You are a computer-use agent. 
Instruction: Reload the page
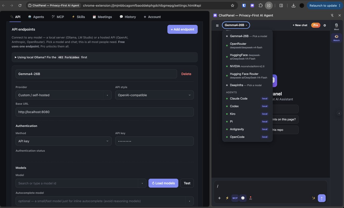(x=20, y=5)
